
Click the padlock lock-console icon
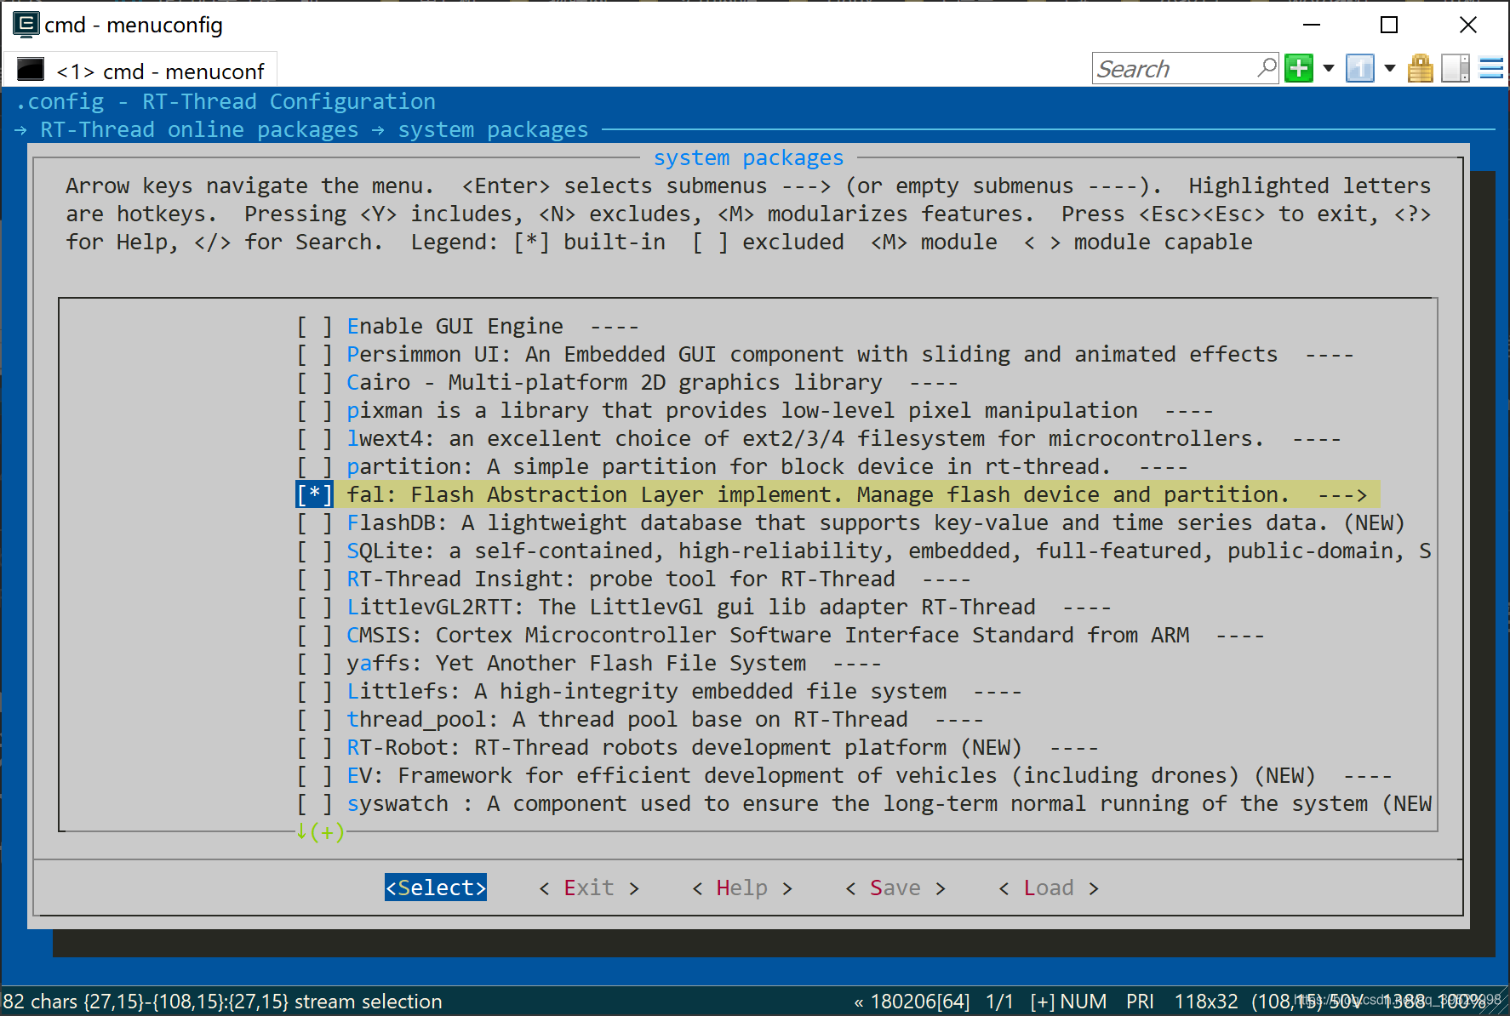pyautogui.click(x=1421, y=68)
